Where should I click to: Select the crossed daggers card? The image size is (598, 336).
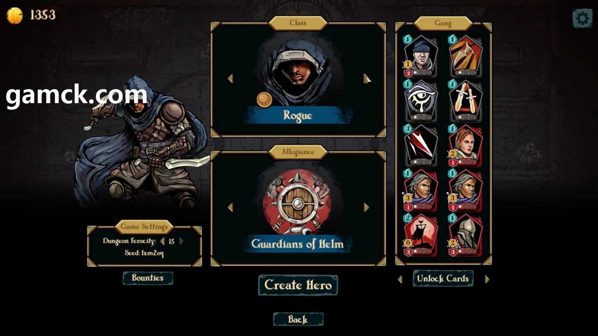(x=466, y=101)
